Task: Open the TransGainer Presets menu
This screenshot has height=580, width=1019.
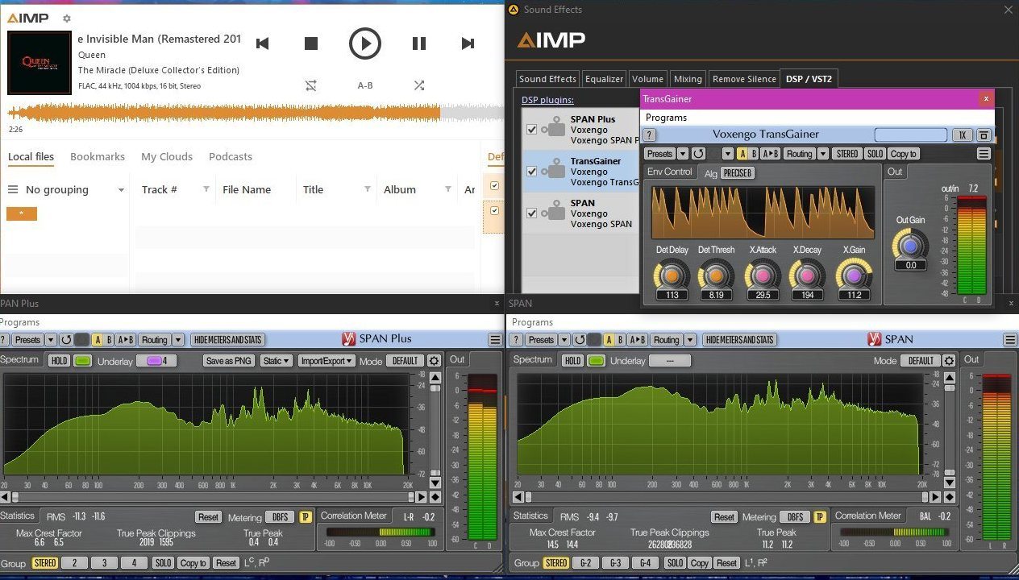Action: coord(659,154)
